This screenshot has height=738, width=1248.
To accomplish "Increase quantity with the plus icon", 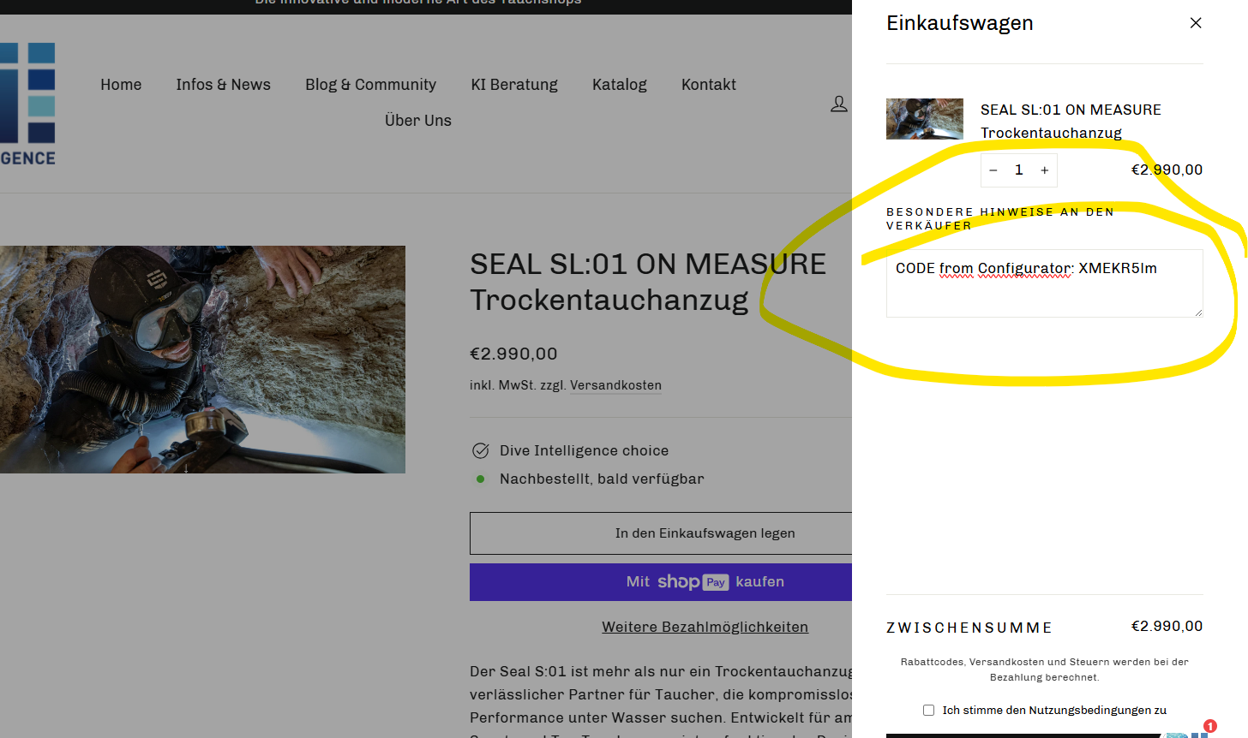I will 1045,170.
